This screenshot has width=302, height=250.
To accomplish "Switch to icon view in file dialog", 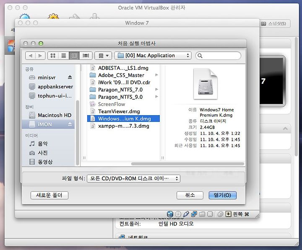I will pos(53,56).
